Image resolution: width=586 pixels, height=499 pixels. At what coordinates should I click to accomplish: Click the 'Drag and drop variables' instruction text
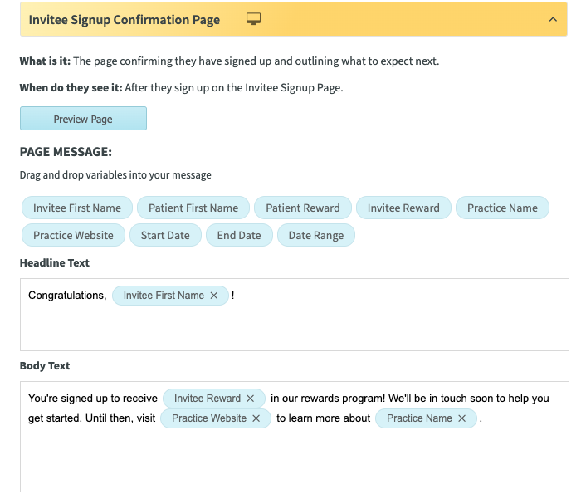tap(115, 175)
